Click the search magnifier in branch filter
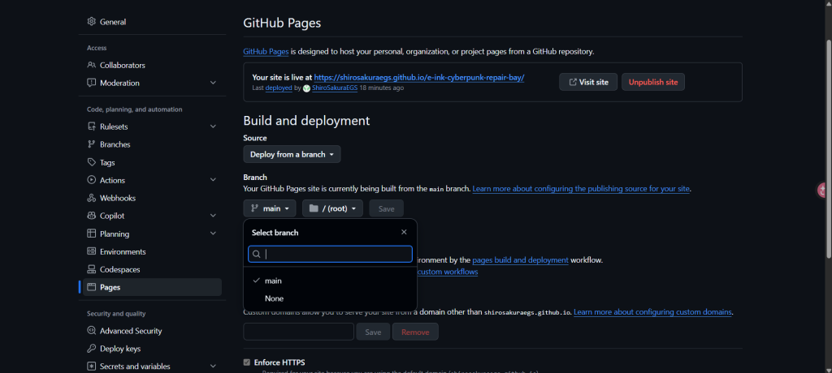 [x=256, y=255]
